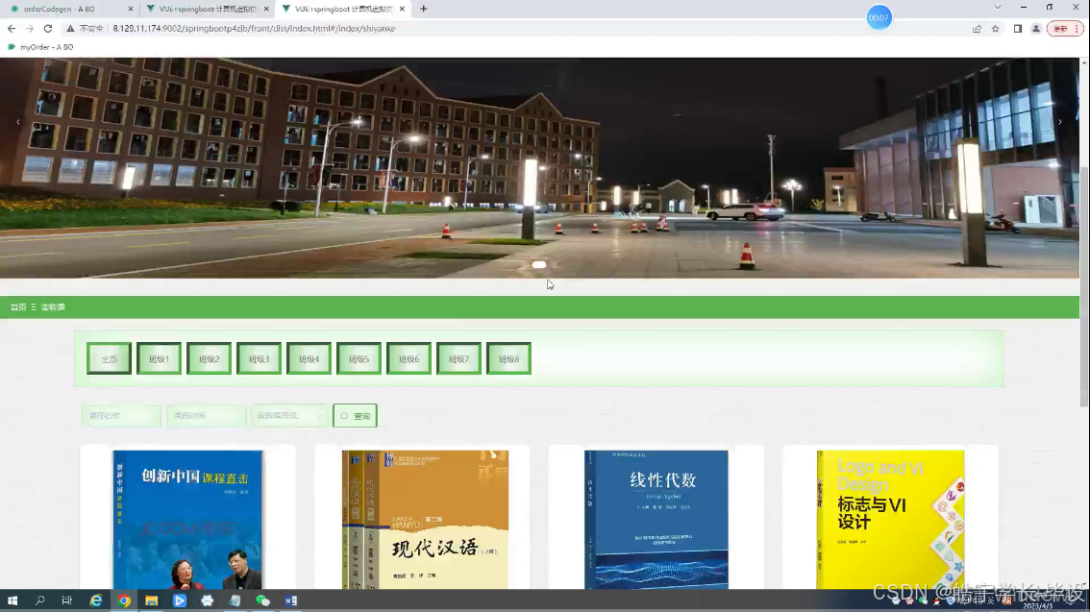
Task: Click the 首页 navigation item
Action: (x=18, y=306)
